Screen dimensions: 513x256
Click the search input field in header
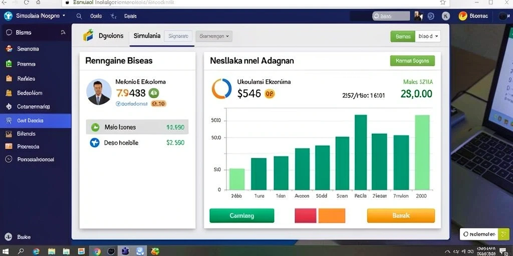(391, 16)
